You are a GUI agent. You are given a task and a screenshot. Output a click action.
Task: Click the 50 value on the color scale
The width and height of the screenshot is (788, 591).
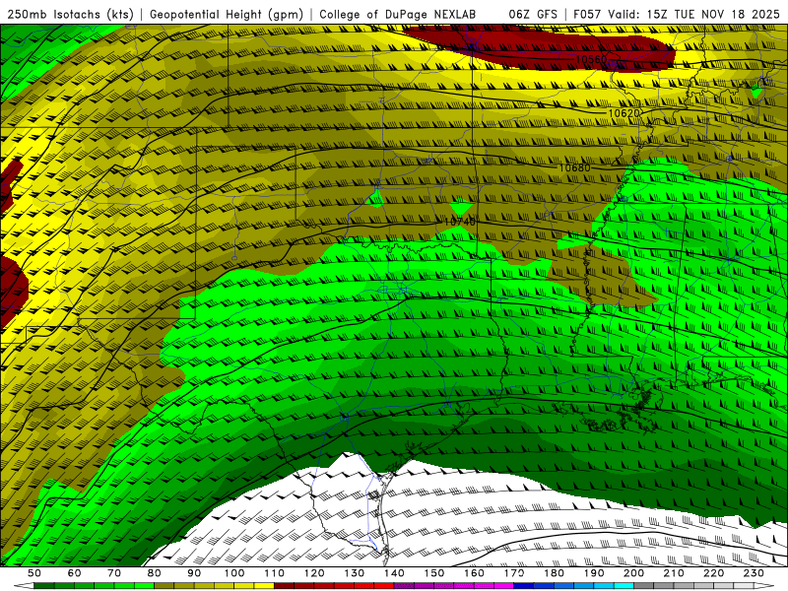[34, 573]
